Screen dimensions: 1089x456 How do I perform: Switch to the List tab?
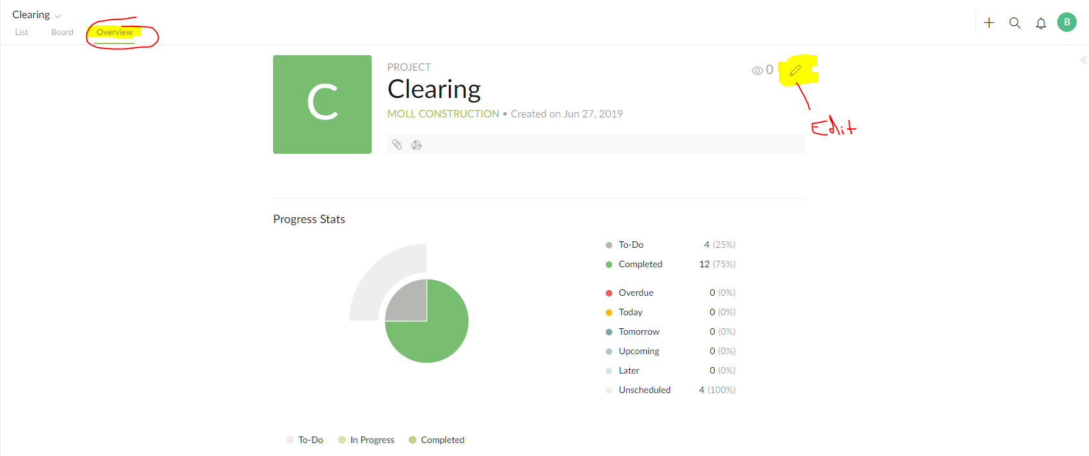(x=21, y=32)
